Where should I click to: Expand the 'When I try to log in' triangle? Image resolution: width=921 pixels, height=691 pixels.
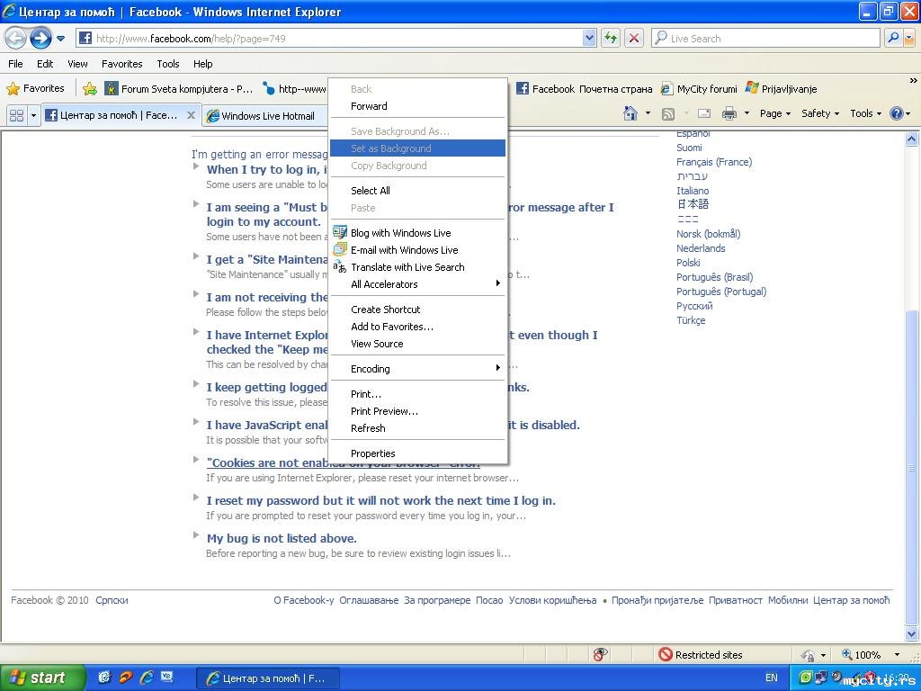196,166
